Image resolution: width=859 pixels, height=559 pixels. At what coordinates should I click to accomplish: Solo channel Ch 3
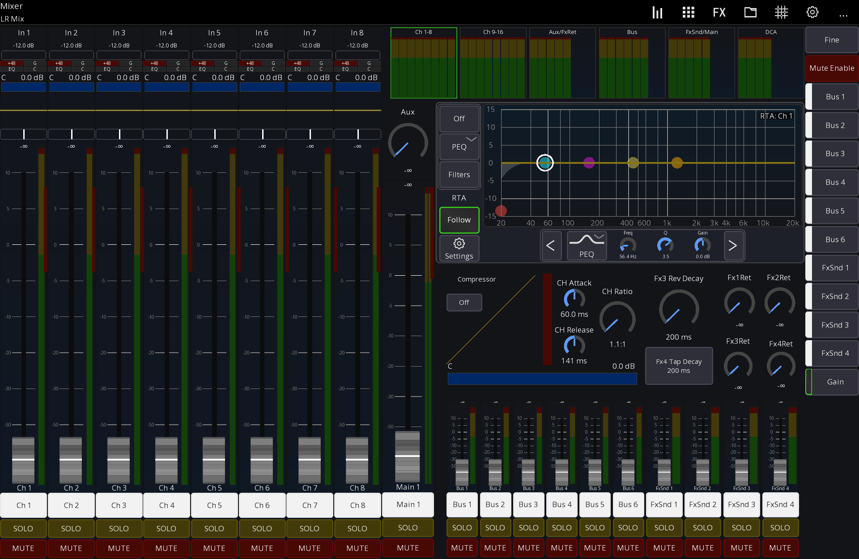click(x=119, y=529)
